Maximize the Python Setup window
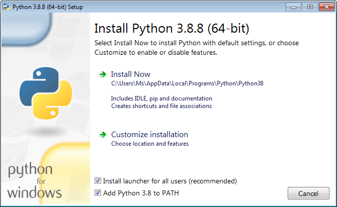 pyautogui.click(x=310, y=7)
